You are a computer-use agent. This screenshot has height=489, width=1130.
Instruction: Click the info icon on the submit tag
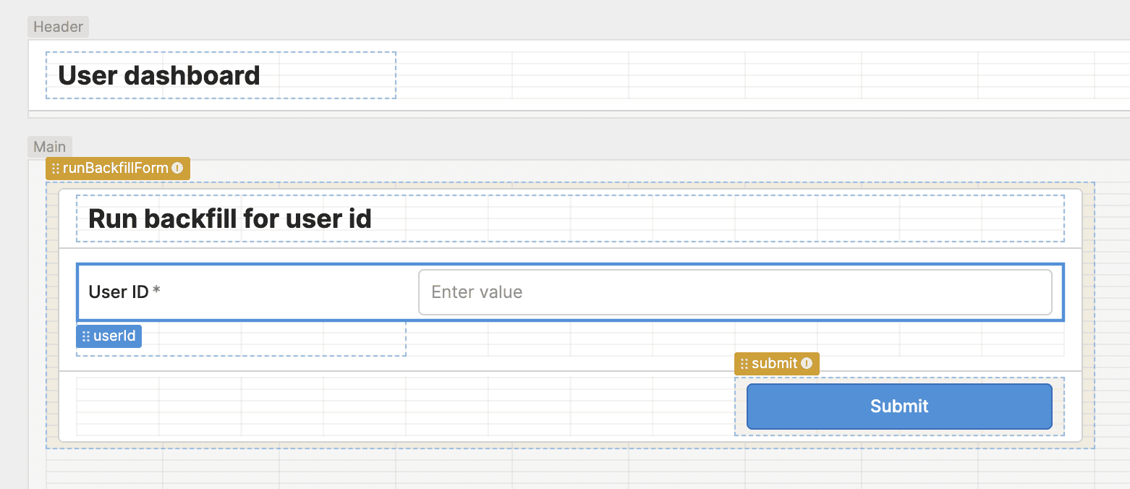[x=807, y=363]
